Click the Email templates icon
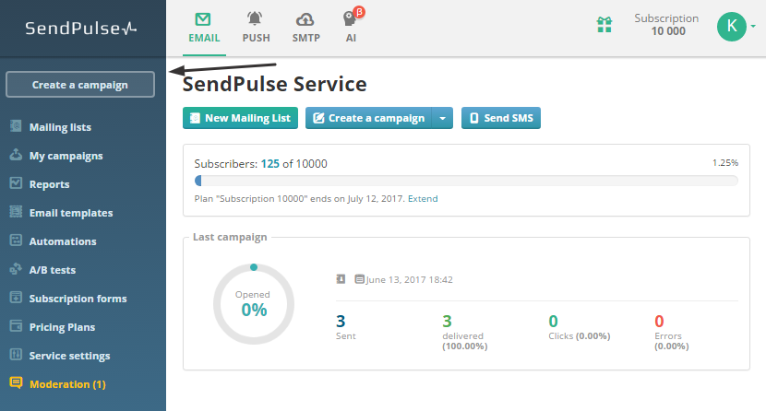The image size is (766, 411). click(16, 212)
